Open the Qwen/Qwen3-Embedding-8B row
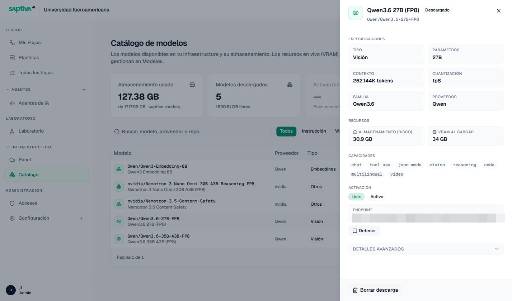The image size is (512, 301). tap(225, 169)
